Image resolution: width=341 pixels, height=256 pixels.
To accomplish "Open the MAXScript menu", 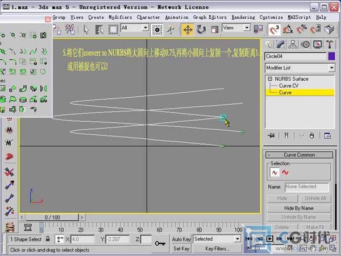I will (300, 17).
